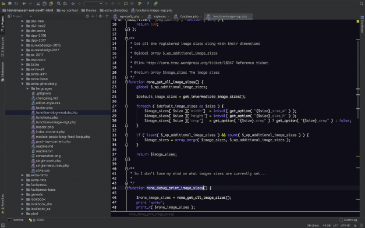Click the blue Back navigation arrow
365x228 pixels.
coord(73,3)
